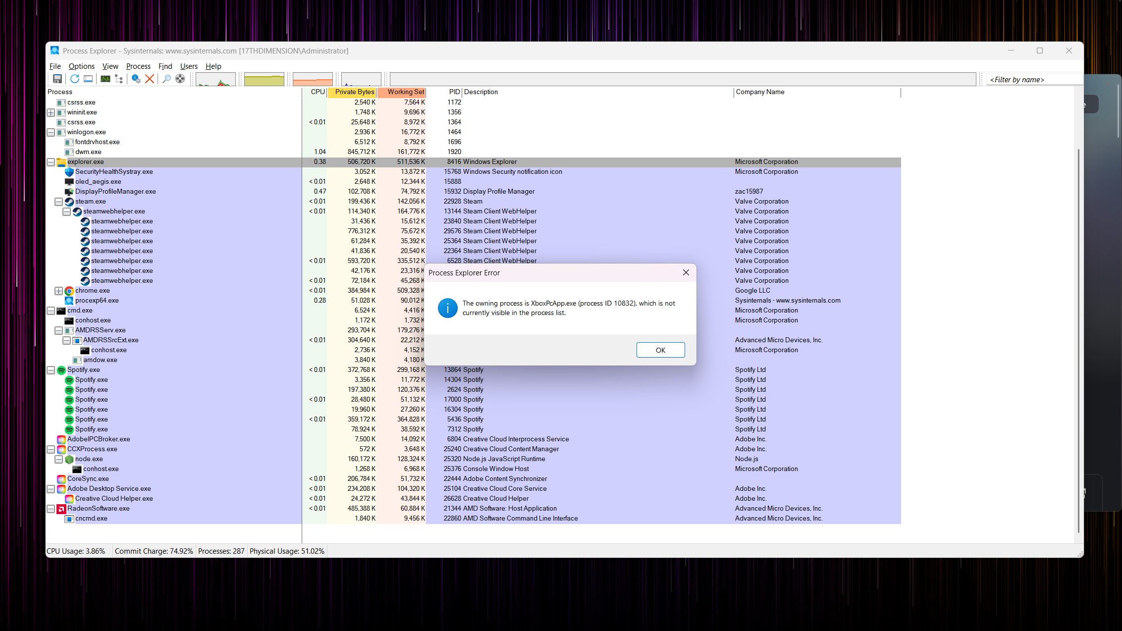Click OK in the error dialog
This screenshot has width=1122, height=631.
(660, 350)
